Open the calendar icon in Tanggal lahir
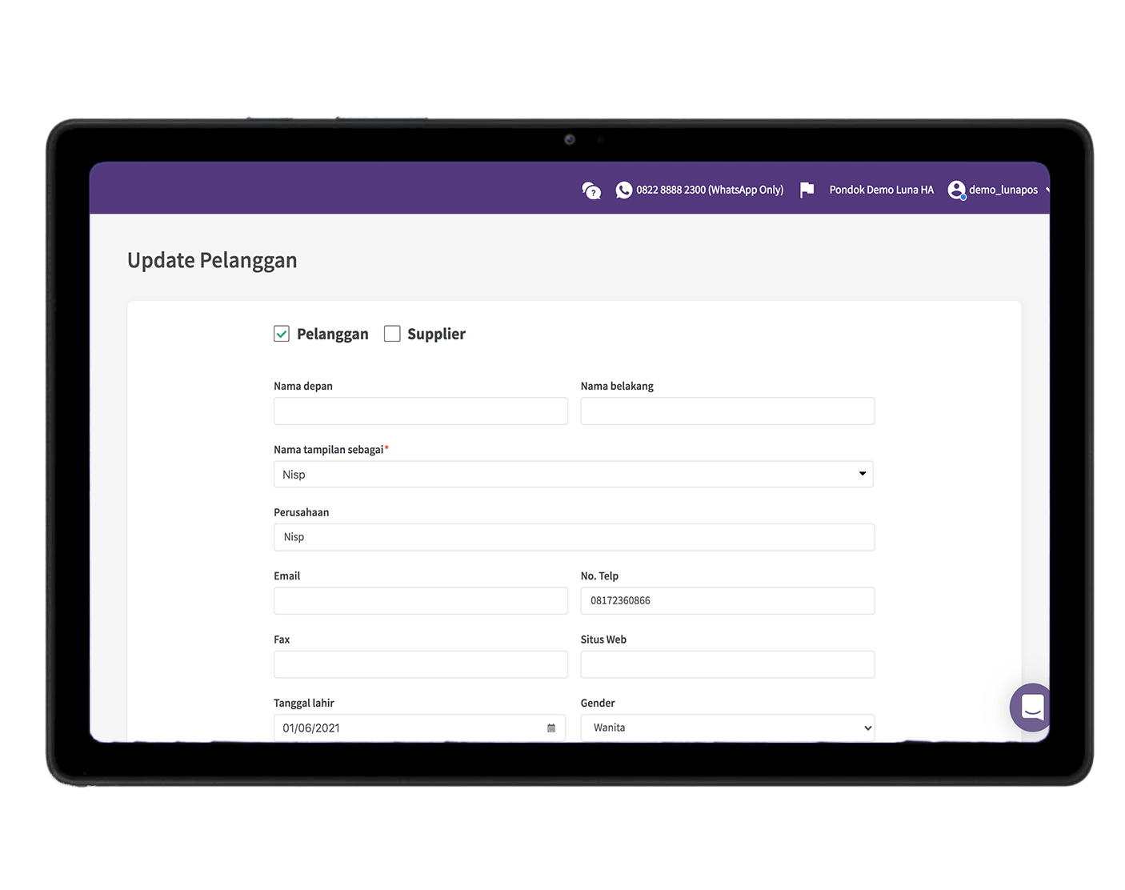Image resolution: width=1125 pixels, height=890 pixels. (x=551, y=728)
